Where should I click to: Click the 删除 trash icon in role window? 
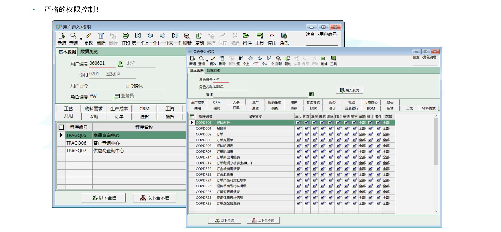click(x=222, y=59)
